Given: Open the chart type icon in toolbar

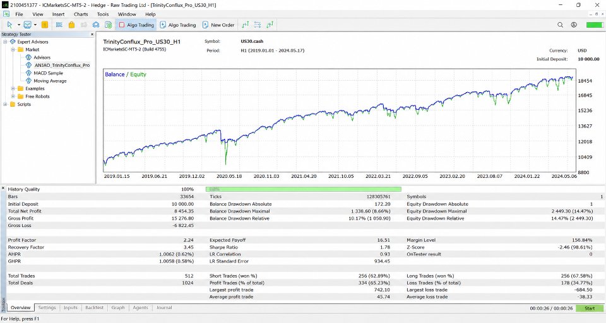Looking at the screenshot, I should tap(27, 25).
